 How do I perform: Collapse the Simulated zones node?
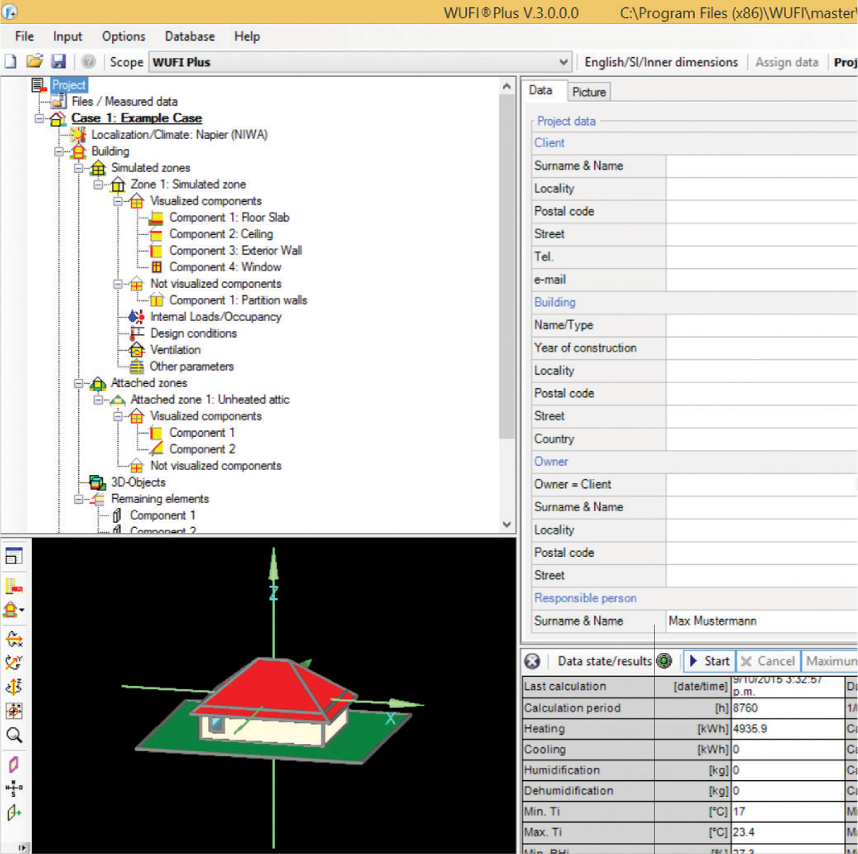tap(79, 168)
